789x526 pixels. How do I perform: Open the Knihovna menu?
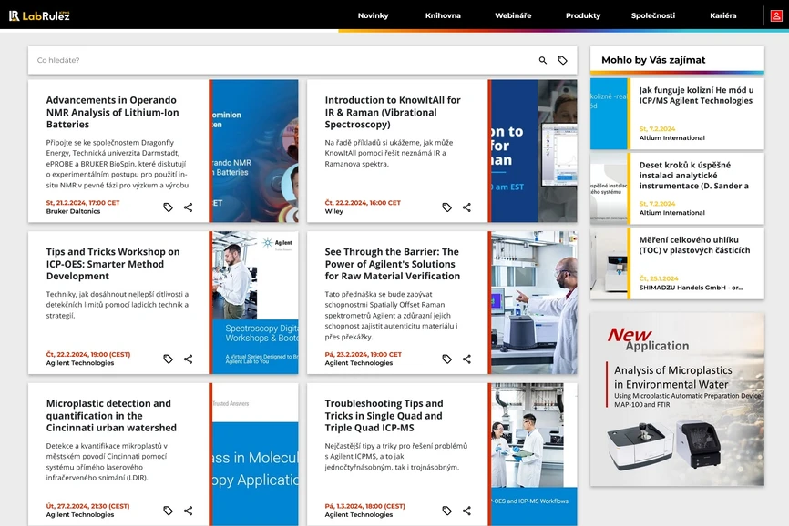click(x=443, y=15)
